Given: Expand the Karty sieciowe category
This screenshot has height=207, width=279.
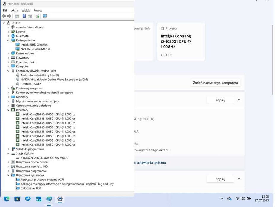Looking at the screenshot, I should [x=8, y=54].
